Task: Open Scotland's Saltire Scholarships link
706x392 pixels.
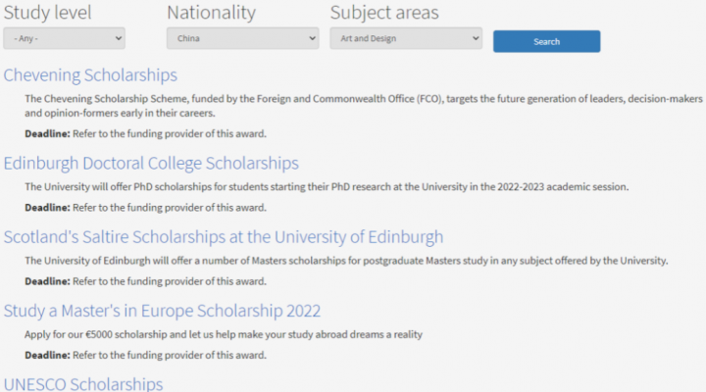Action: (x=224, y=237)
